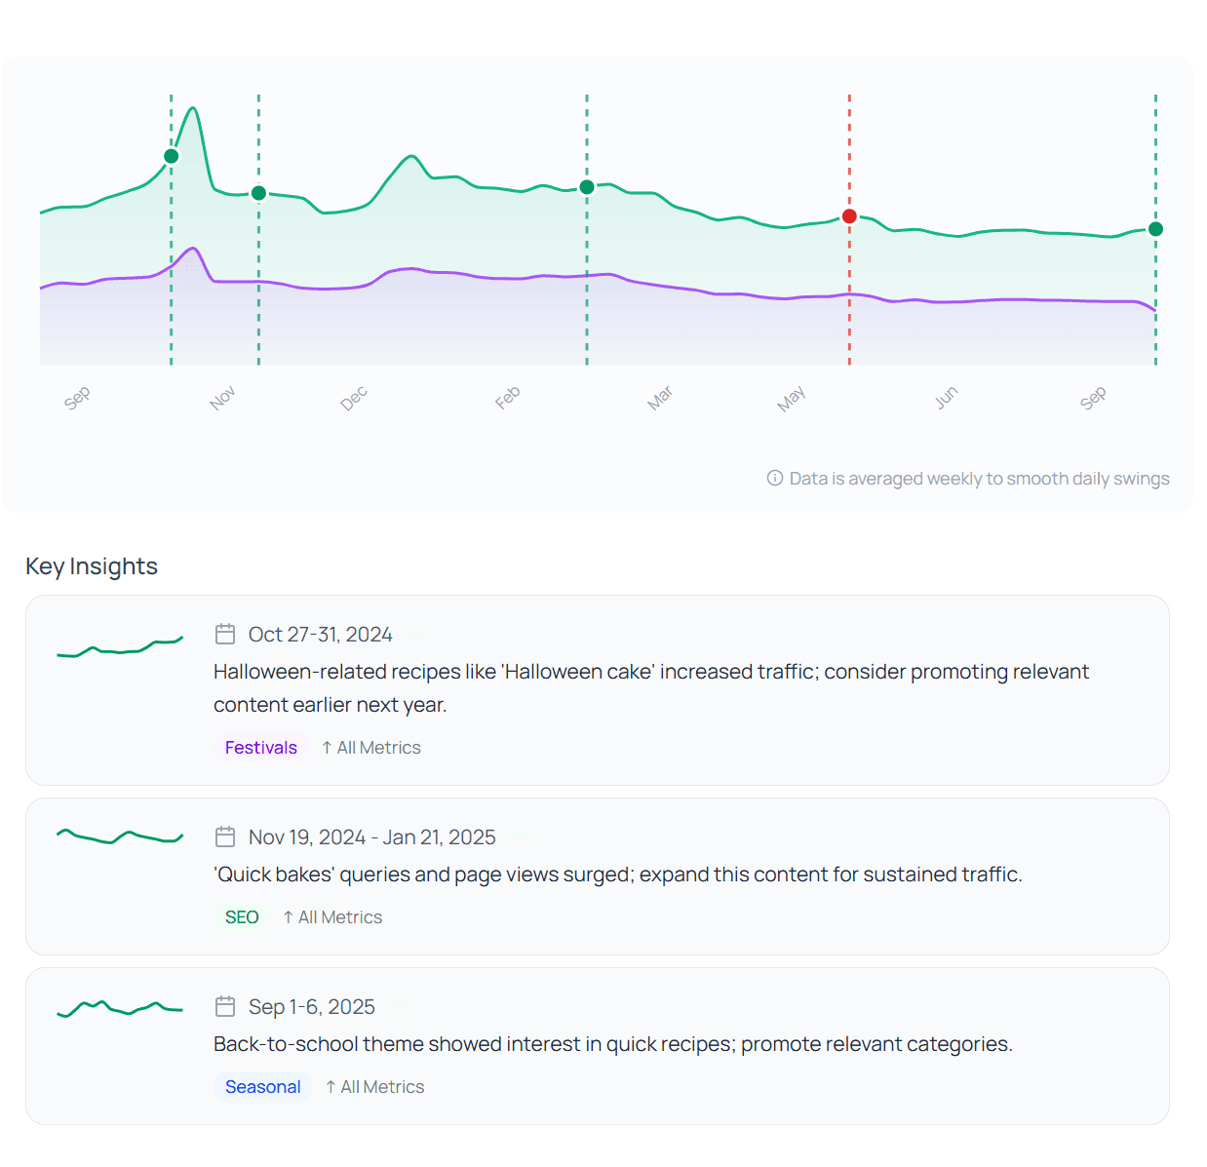This screenshot has width=1207, height=1167.
Task: Click the info icon next to the weekly averaging note
Action: point(773,479)
